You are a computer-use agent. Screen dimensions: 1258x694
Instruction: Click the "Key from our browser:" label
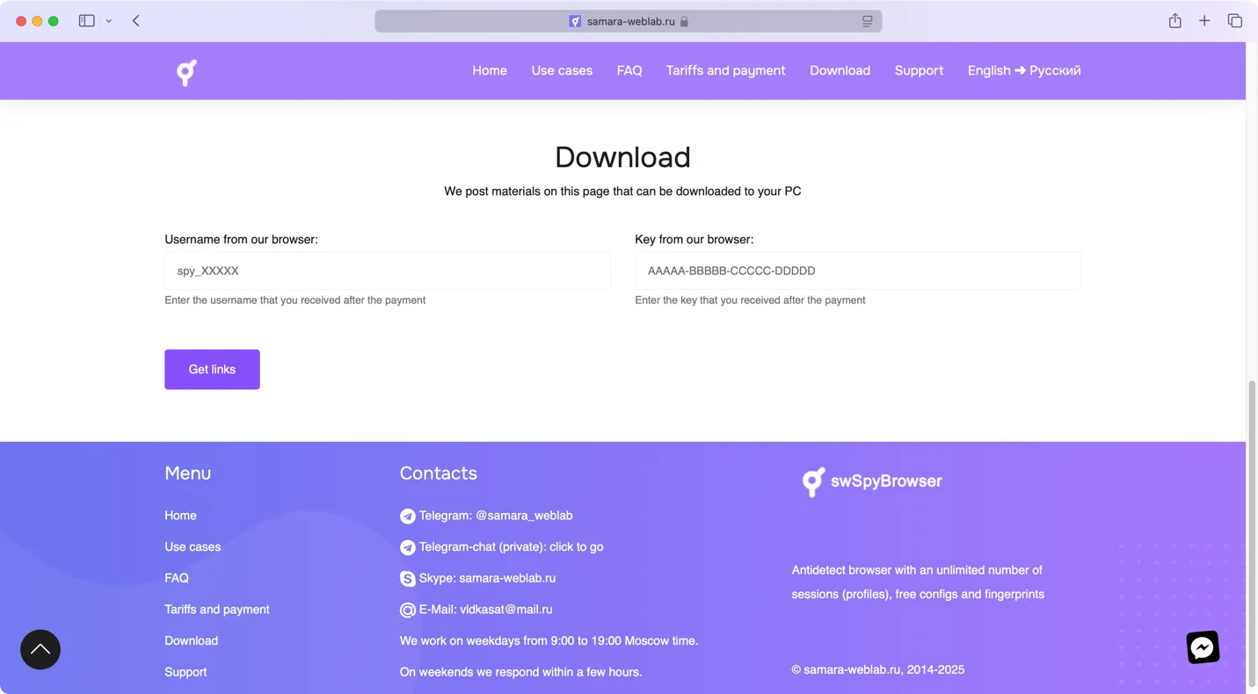(x=694, y=239)
